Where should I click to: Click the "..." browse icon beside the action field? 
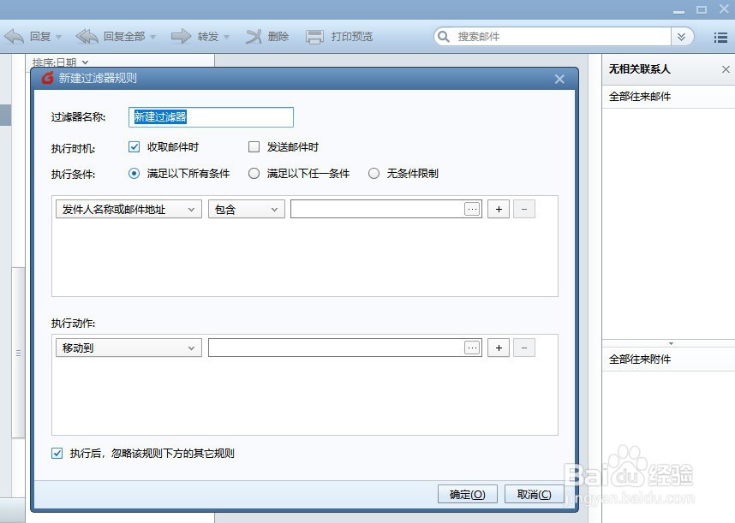472,347
